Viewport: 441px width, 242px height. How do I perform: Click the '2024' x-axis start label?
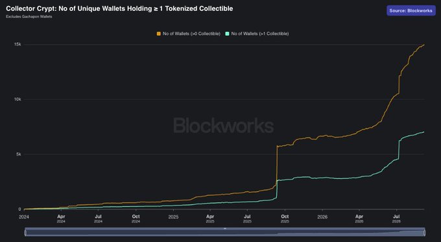click(x=24, y=217)
